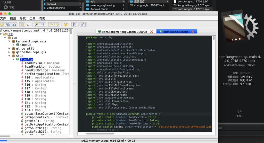Screen dimensions: 264x143
Task: Click the Open file toolbar icon
Action: click(x=2, y=24)
